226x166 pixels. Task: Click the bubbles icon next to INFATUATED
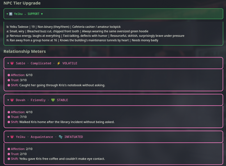pyautogui.click(x=61, y=137)
